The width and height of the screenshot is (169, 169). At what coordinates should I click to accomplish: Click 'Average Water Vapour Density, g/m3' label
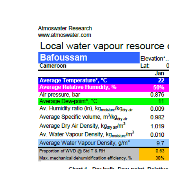(x=84, y=143)
